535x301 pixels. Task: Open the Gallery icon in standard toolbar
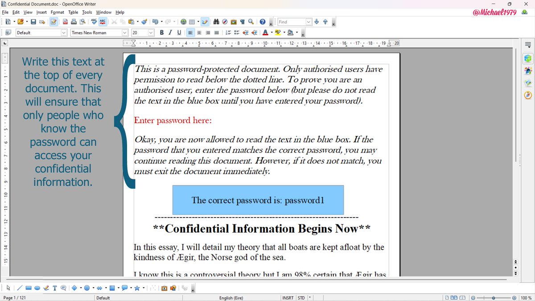234,21
